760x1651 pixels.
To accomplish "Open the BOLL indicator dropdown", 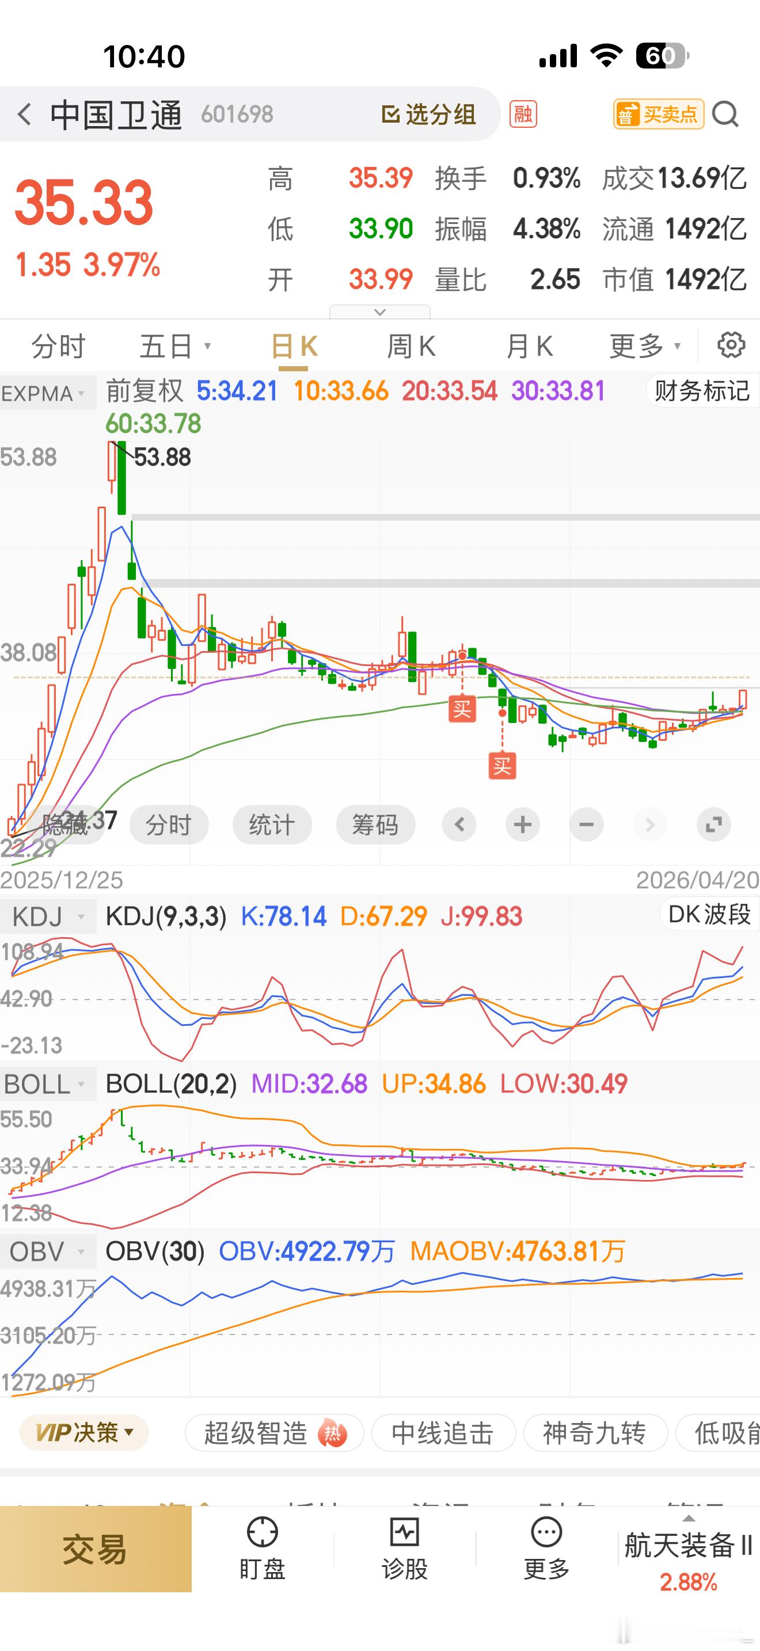I will coord(48,1085).
